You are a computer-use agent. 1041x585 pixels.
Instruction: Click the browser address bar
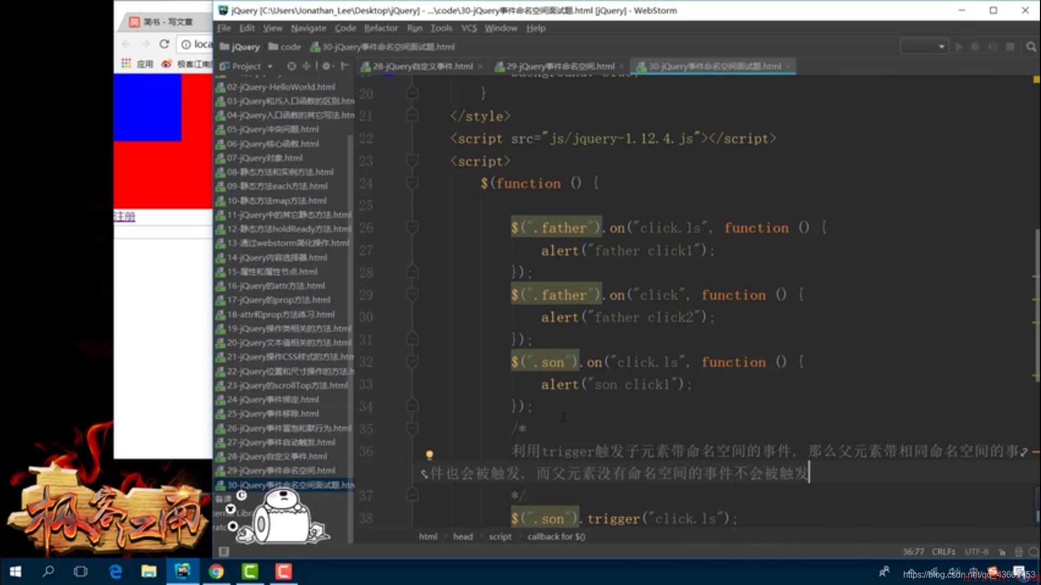point(195,44)
